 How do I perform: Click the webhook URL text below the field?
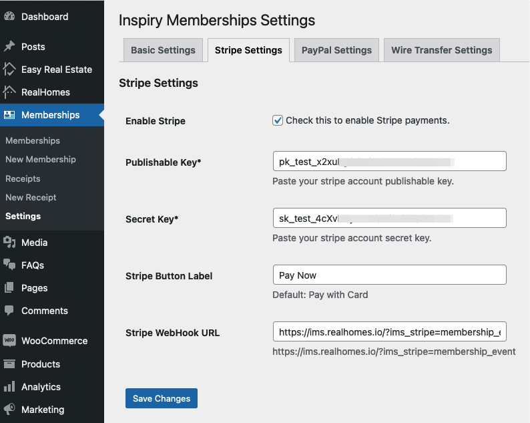tap(394, 352)
